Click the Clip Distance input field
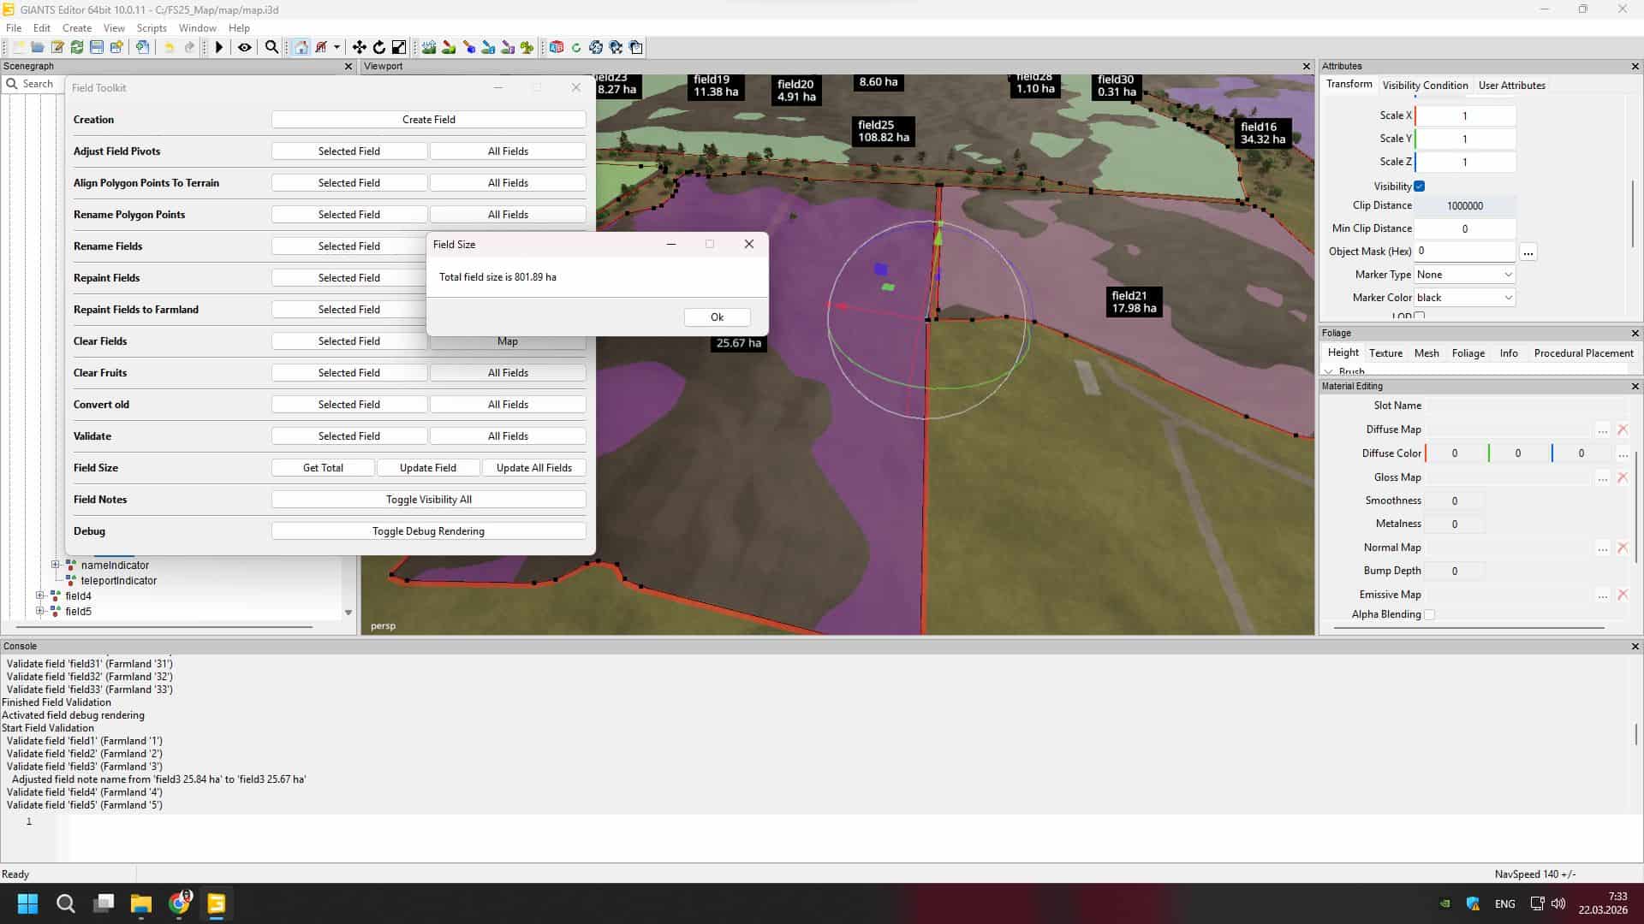The image size is (1644, 924). coord(1464,206)
